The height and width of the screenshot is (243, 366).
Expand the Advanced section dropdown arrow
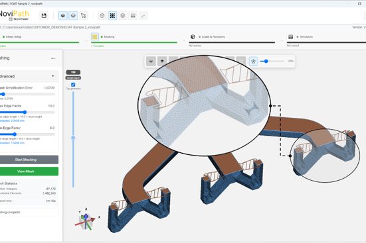coord(53,76)
